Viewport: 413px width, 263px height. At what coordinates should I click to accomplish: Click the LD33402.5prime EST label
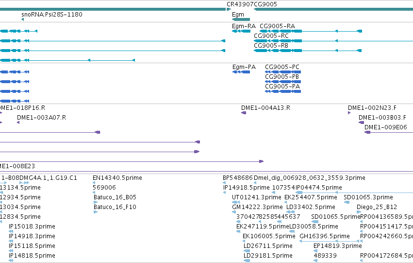(311, 208)
